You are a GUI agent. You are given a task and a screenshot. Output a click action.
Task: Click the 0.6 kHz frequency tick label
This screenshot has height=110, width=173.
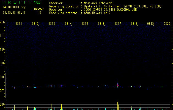pyautogui.click(x=2, y=105)
